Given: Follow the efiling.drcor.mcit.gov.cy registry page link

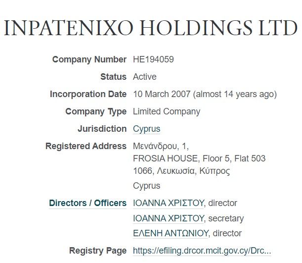Looking at the screenshot, I should 202,251.
